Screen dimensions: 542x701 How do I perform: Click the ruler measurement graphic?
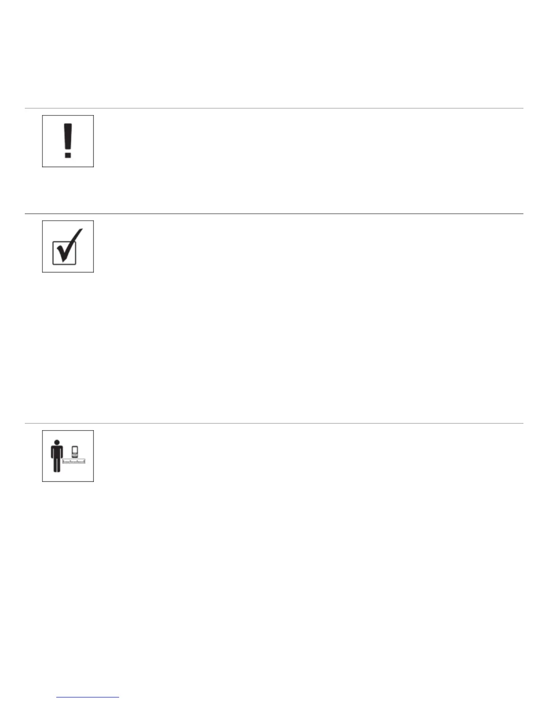click(74, 461)
